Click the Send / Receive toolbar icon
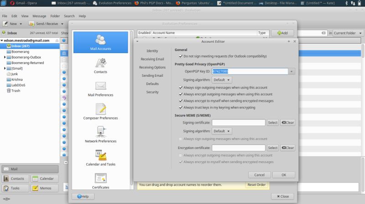This screenshot has height=204, width=365. (x=31, y=24)
